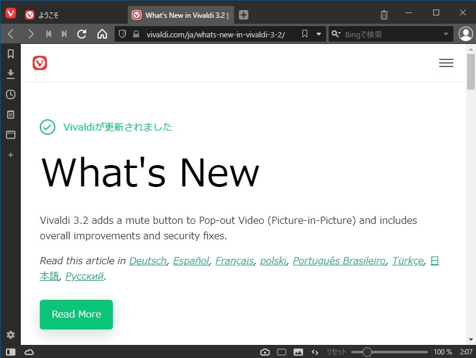476x358 pixels.
Task: Open Vivaldi settings via the gear icon
Action: [10, 335]
